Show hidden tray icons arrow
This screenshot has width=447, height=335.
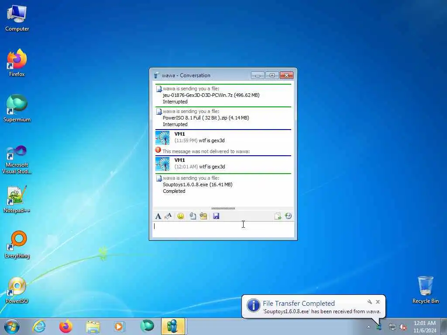368,327
